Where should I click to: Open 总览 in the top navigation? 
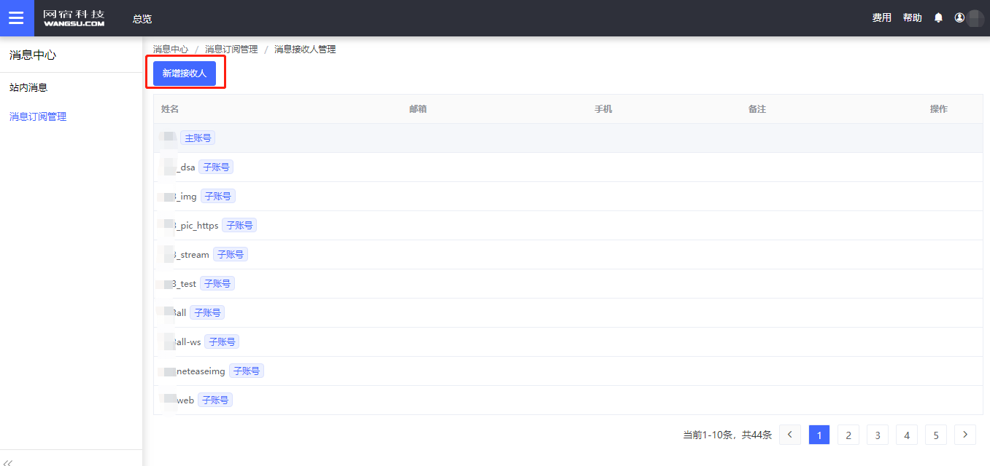pyautogui.click(x=142, y=19)
